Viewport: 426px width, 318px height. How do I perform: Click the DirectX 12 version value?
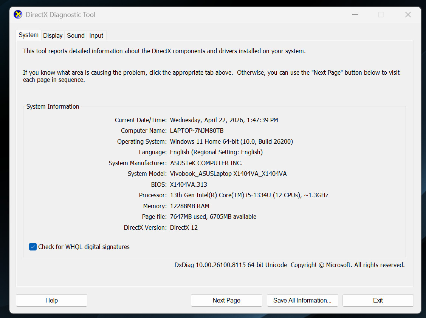pyautogui.click(x=184, y=227)
